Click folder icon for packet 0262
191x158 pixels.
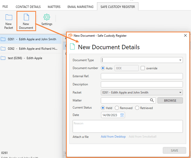(3, 49)
